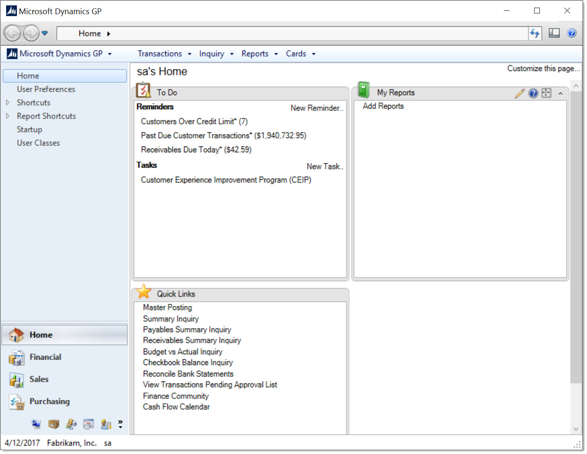This screenshot has width=587, height=454.
Task: Click Fabrikam, Inc. in the status bar
Action: click(x=72, y=443)
